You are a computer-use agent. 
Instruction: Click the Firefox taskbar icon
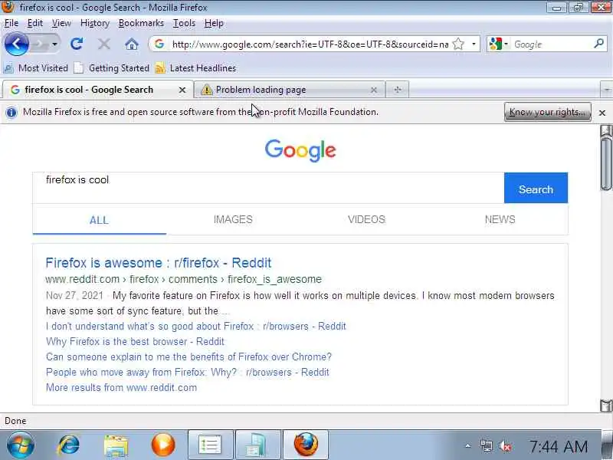click(305, 445)
